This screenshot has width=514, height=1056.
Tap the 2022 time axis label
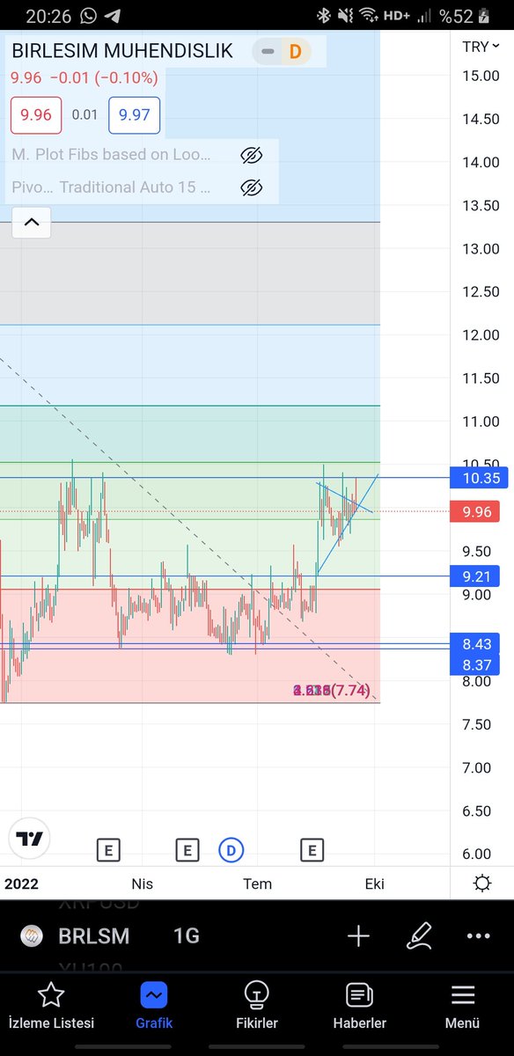point(21,884)
